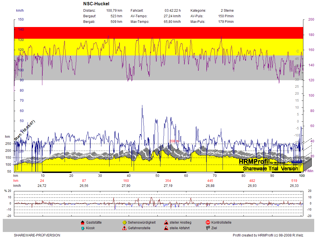
Task: Click the Shareware Trial Version text
Action: (x=270, y=168)
